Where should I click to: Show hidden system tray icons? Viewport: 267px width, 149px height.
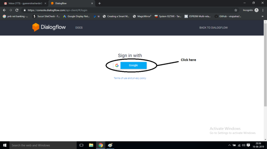229,145
